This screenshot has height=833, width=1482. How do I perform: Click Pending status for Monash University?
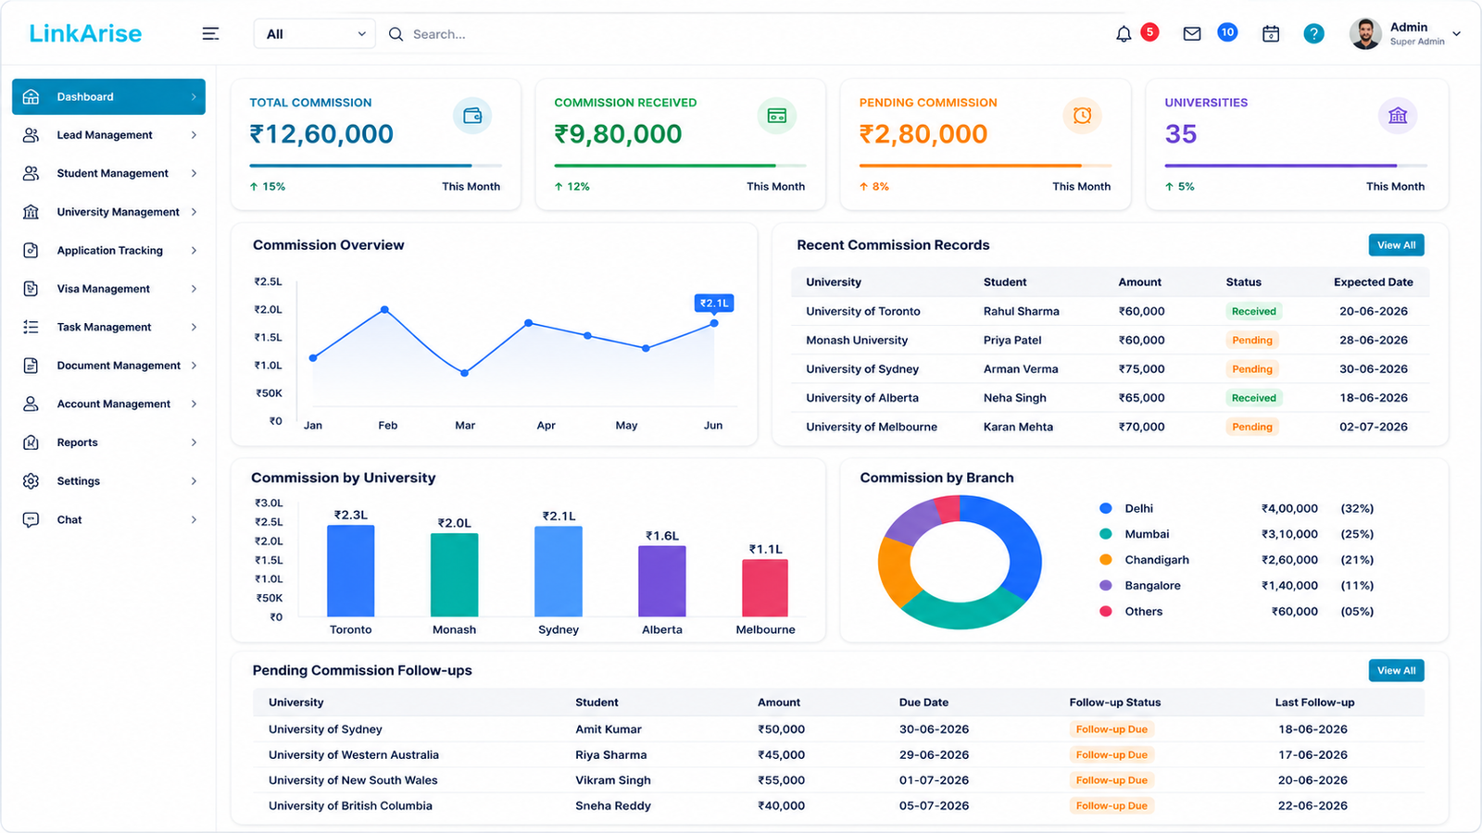[x=1251, y=340]
